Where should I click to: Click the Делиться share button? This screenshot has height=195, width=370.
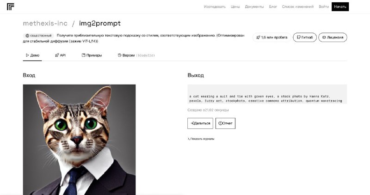tap(200, 123)
